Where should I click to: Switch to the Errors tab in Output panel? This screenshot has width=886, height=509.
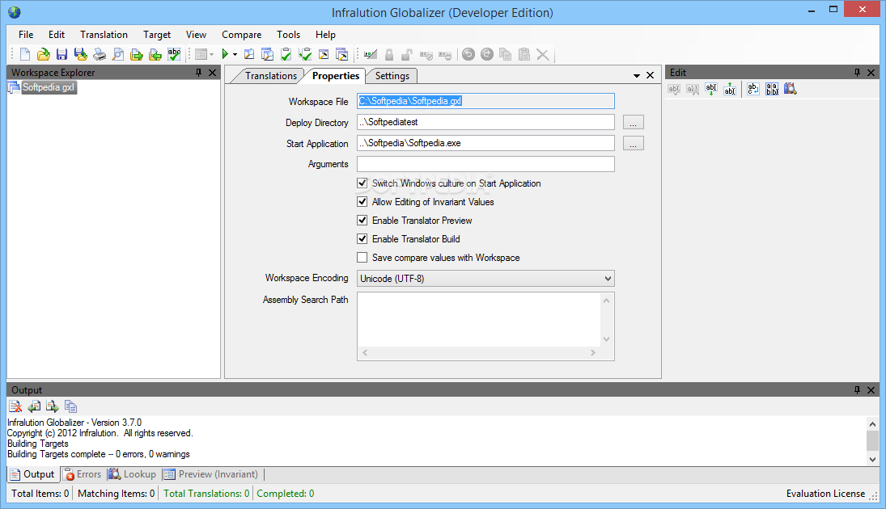[x=83, y=474]
